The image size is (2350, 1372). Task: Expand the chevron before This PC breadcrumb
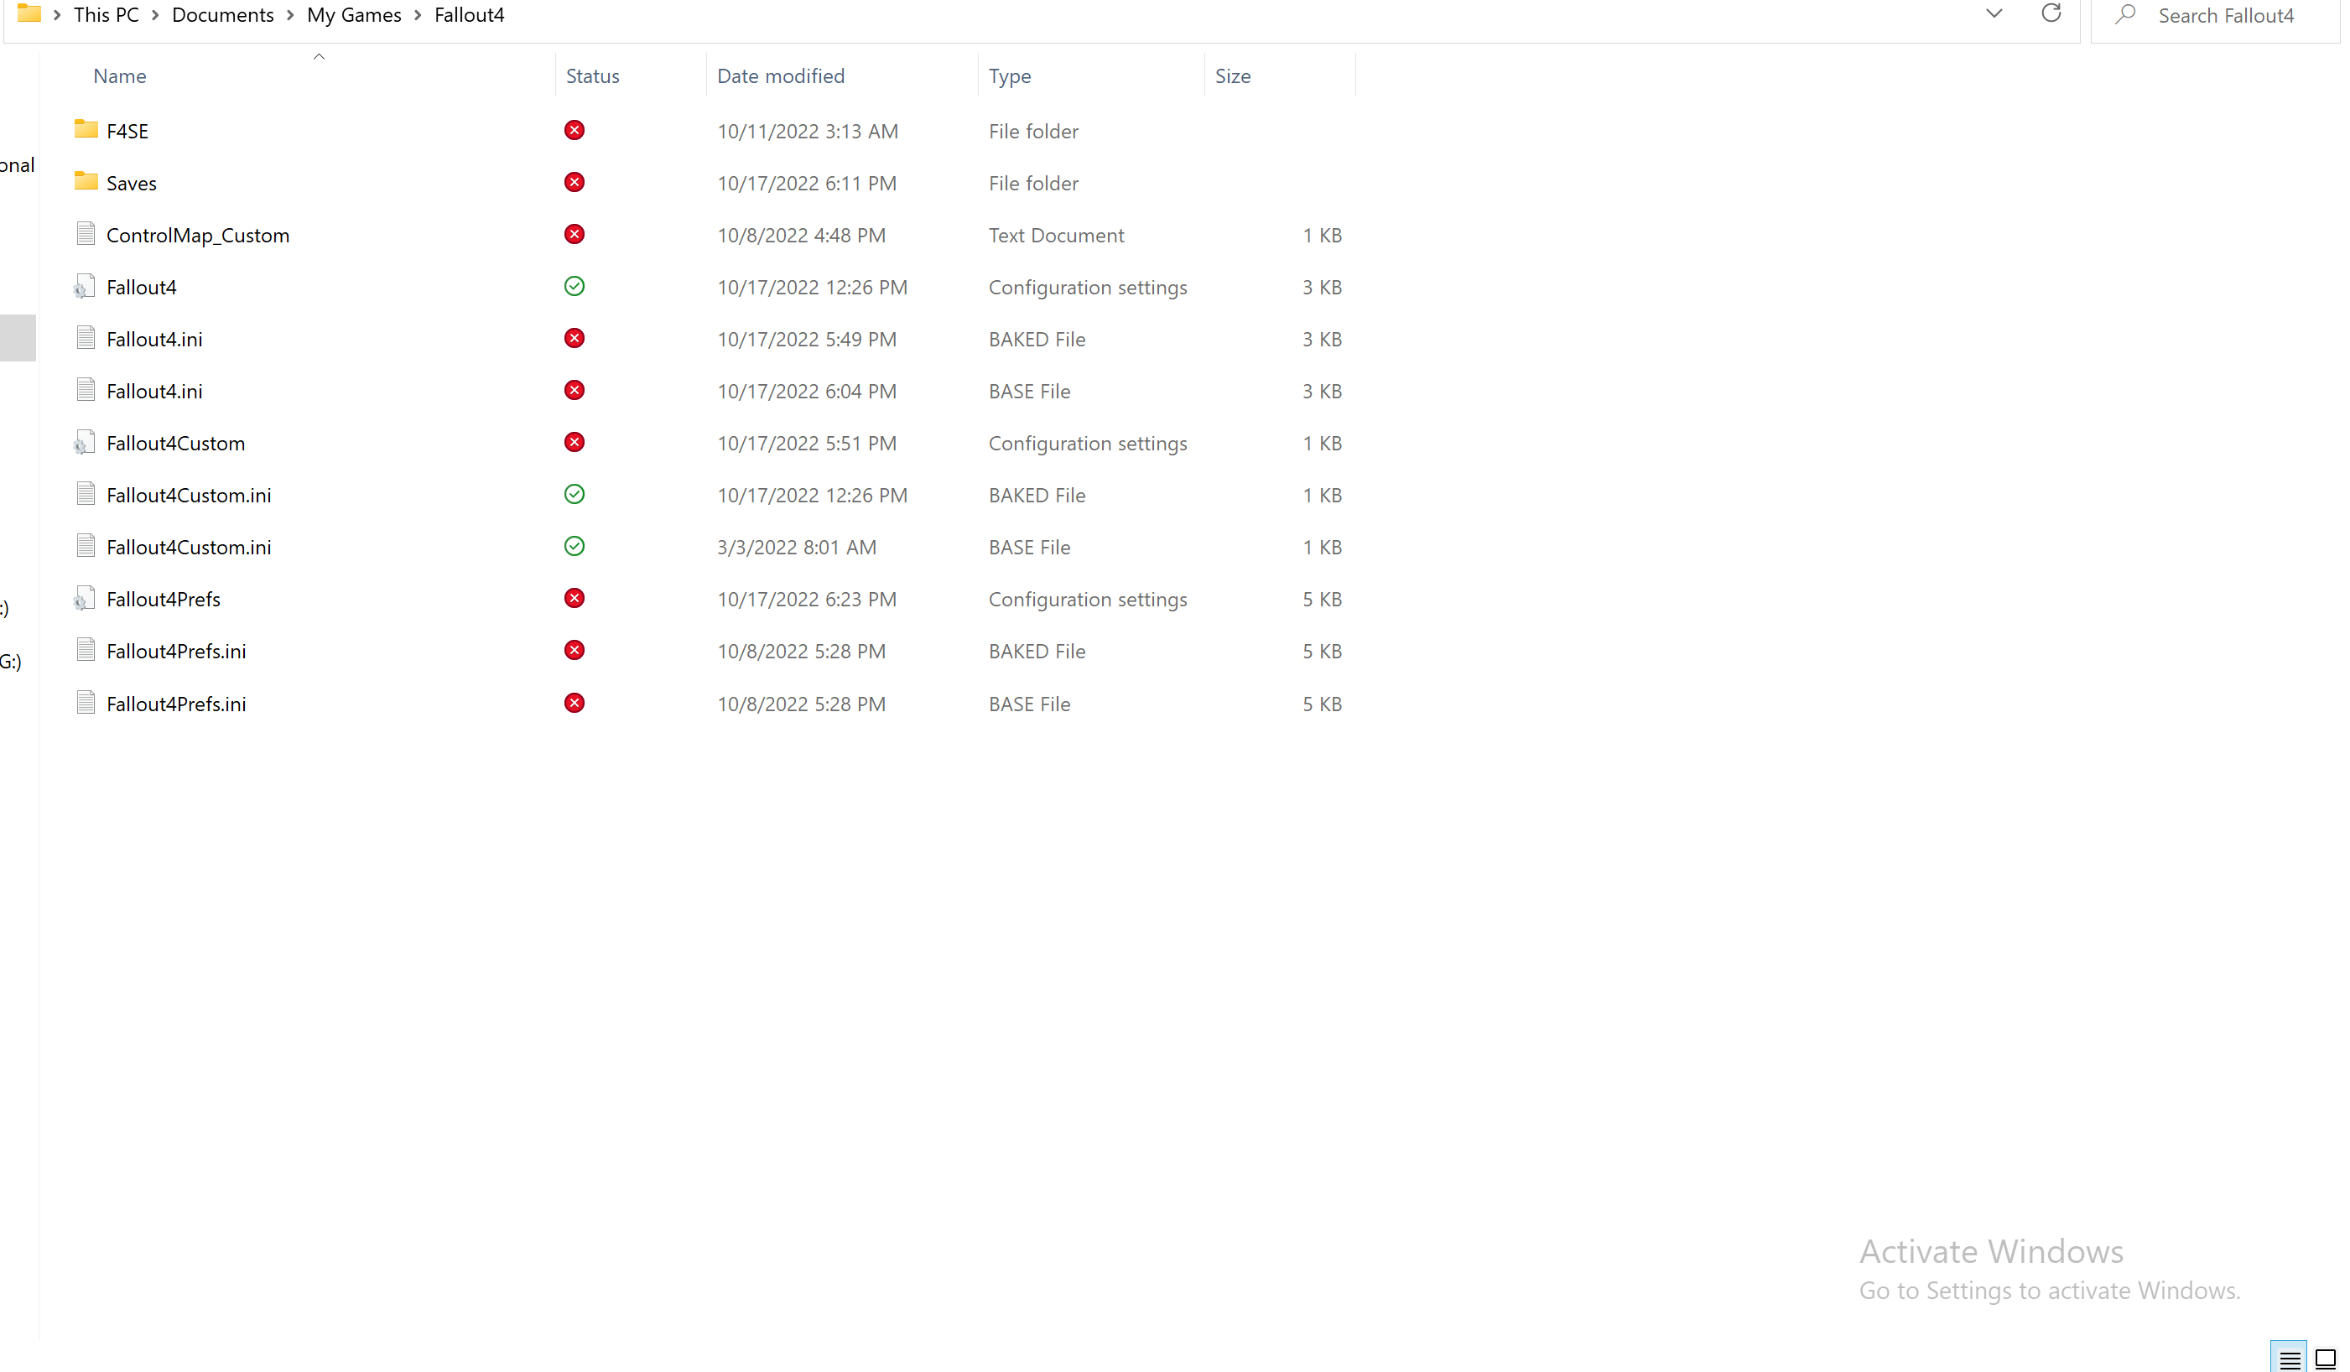(x=57, y=15)
